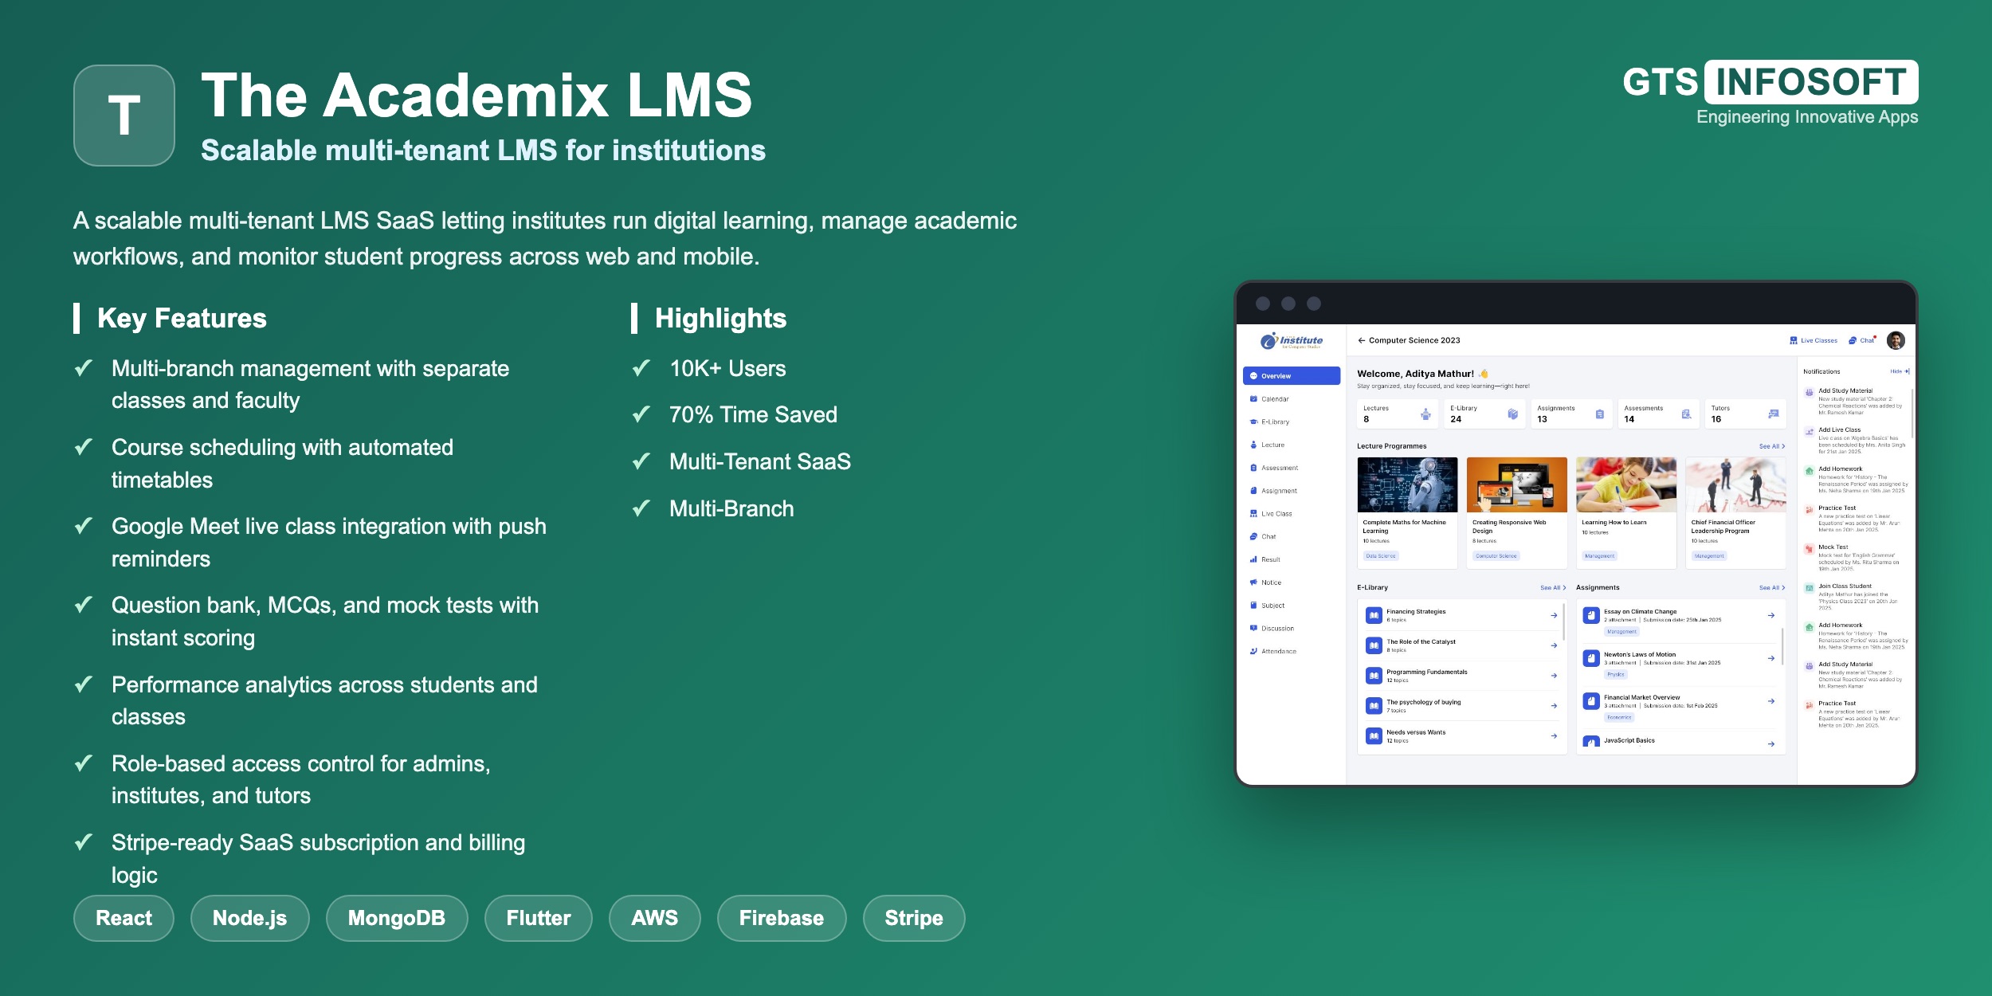This screenshot has width=1992, height=996.
Task: Click the Node.js technology tag
Action: click(249, 918)
